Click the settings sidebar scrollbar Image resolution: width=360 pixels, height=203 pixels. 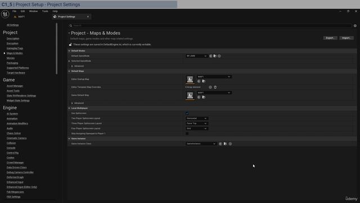(57, 49)
